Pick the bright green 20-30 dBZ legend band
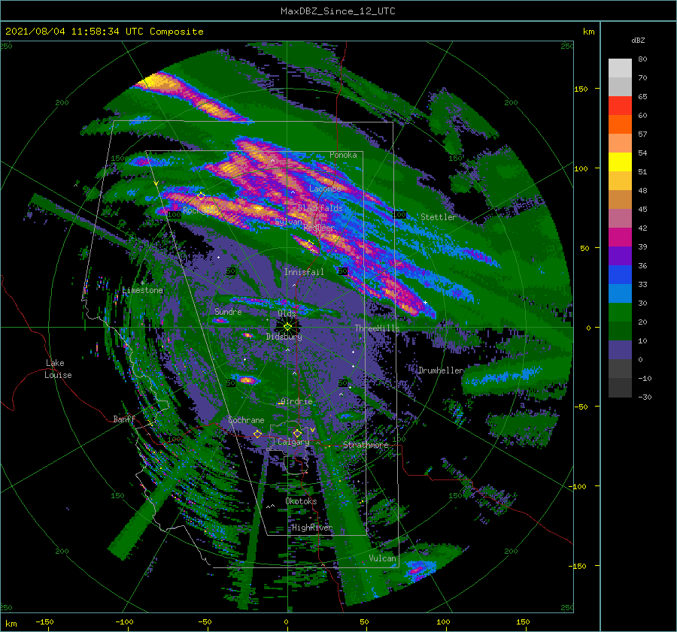The height and width of the screenshot is (632, 677). click(620, 313)
